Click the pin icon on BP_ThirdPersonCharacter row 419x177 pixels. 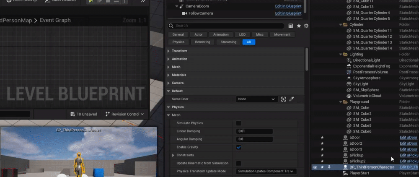[x=328, y=167]
